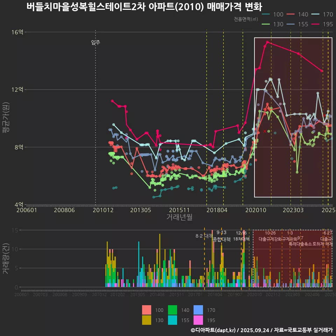
Task: Click the red x marker on price chart
Action: pyautogui.click(x=265, y=131)
